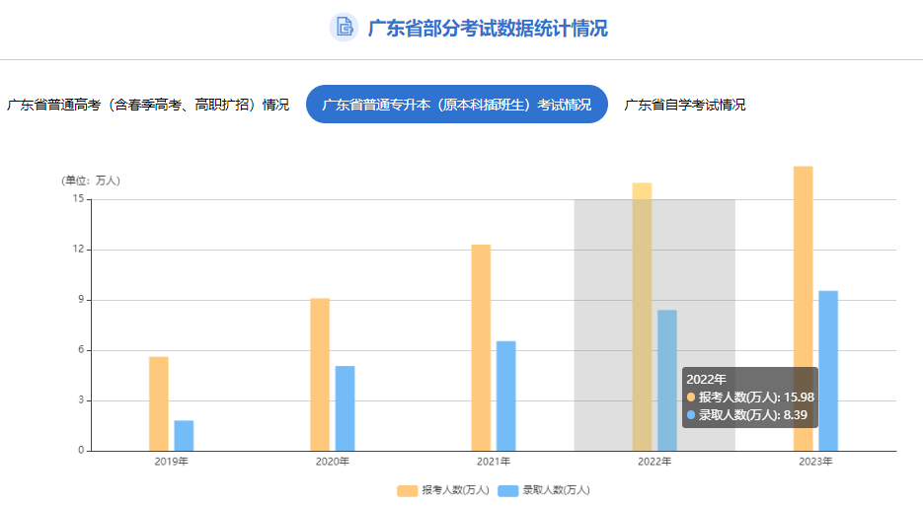
Task: Click the orange 2023年 报考人数 bar
Action: click(803, 308)
